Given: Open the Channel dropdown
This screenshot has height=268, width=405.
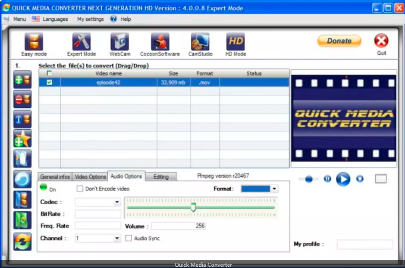Looking at the screenshot, I should (x=117, y=238).
